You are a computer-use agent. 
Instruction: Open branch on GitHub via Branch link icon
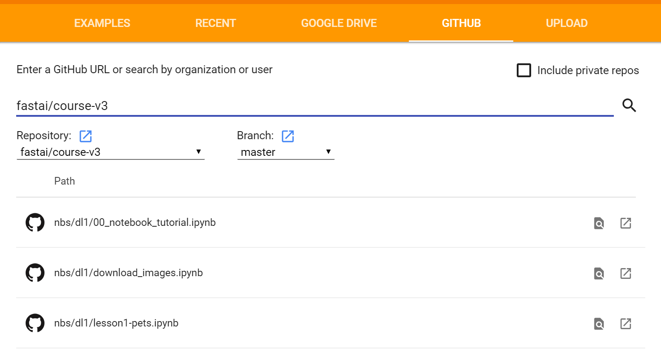pos(288,136)
